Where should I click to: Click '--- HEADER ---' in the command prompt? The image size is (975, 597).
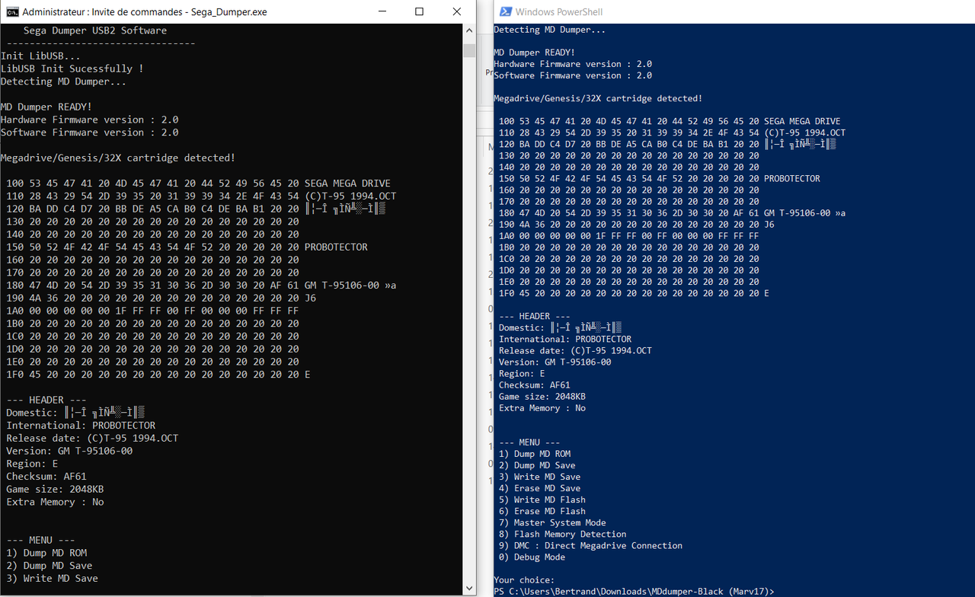[x=46, y=400]
